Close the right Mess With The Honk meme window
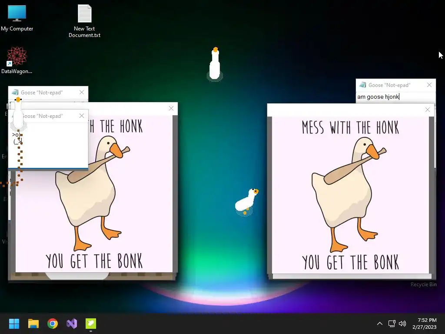This screenshot has height=334, width=445. 428,110
